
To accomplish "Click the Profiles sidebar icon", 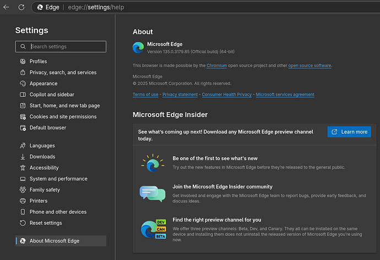I will coord(23,62).
